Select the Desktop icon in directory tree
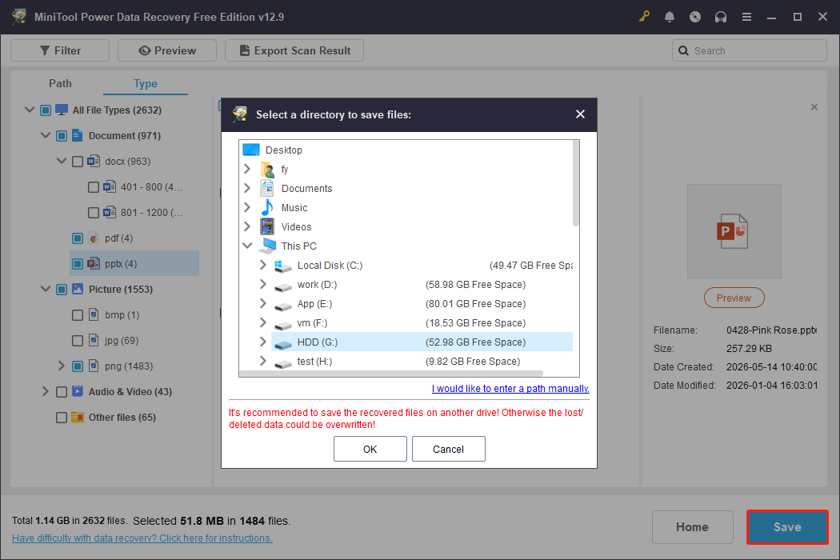This screenshot has height=560, width=840. (250, 150)
